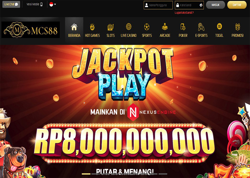The image size is (250, 178).
Task: Open the Live Casino roulette icon
Action: [x=129, y=27]
